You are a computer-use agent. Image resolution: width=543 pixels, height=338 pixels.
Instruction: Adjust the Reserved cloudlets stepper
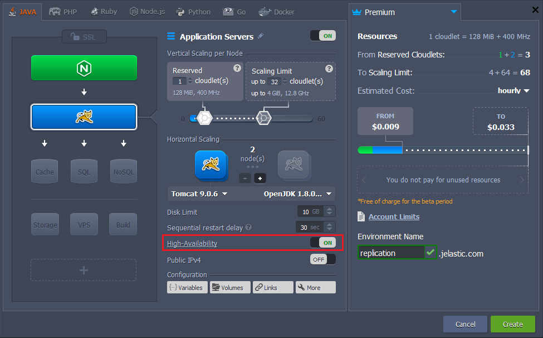[x=190, y=81]
